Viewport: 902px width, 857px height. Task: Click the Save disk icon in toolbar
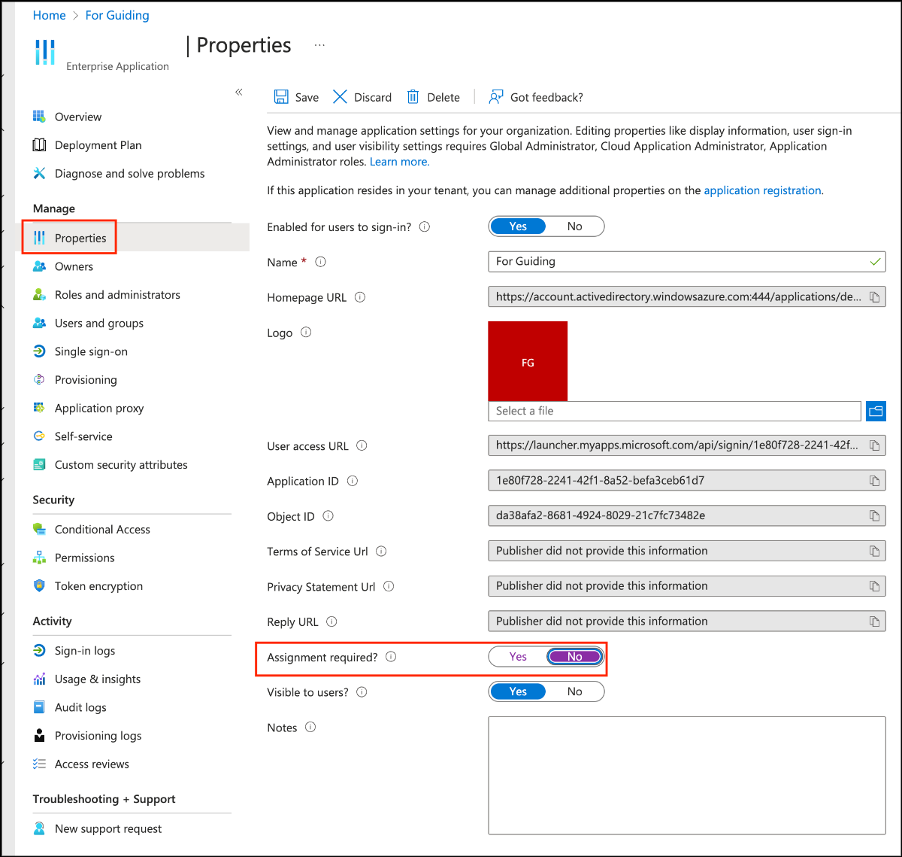[281, 97]
